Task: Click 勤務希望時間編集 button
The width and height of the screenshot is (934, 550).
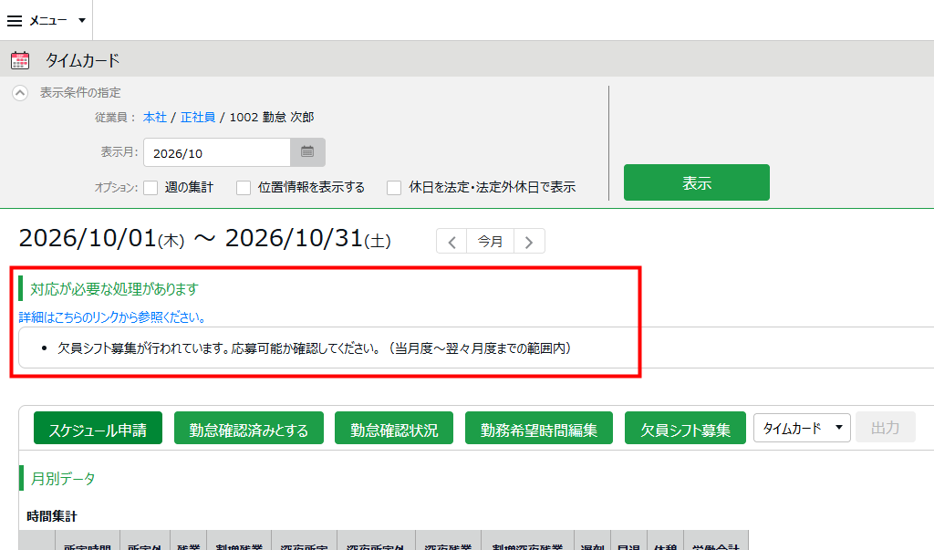Action: click(x=538, y=428)
